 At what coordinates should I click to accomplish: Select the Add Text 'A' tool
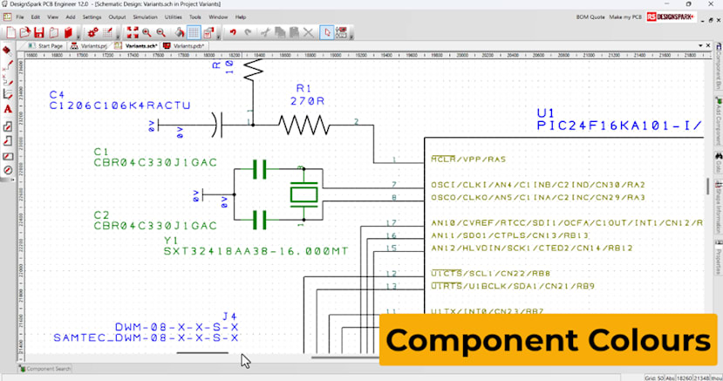pos(7,109)
